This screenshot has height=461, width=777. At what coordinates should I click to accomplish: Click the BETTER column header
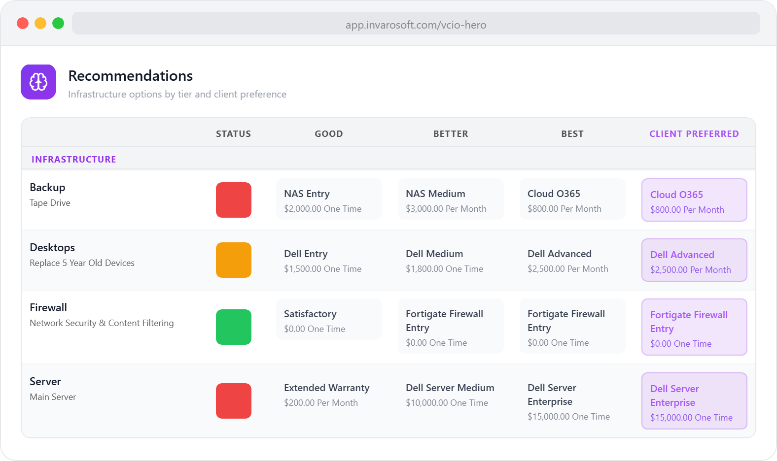click(451, 134)
